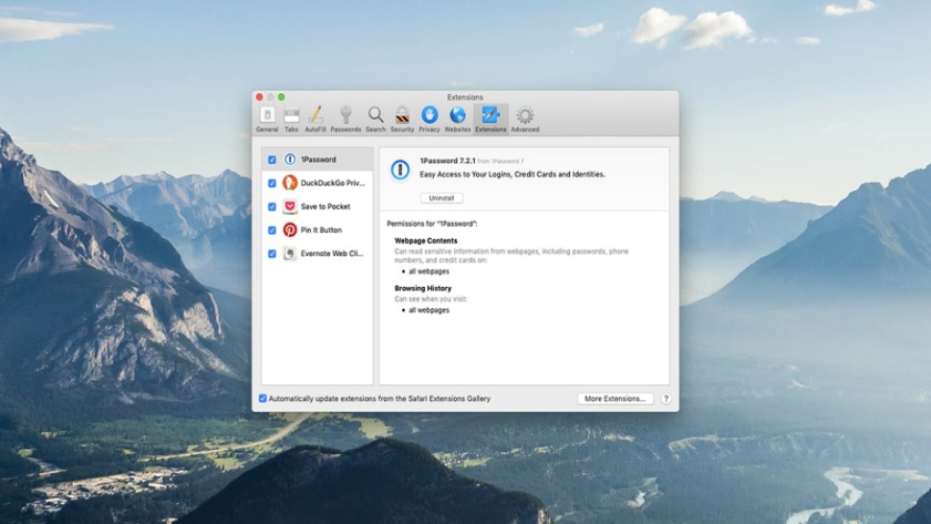Disable the Evernote Web Clipper checkbox

click(x=272, y=253)
